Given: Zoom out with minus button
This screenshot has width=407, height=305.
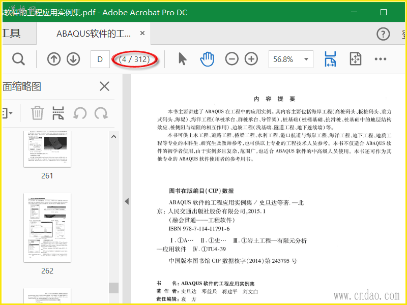Looking at the screenshot, I should (232, 59).
